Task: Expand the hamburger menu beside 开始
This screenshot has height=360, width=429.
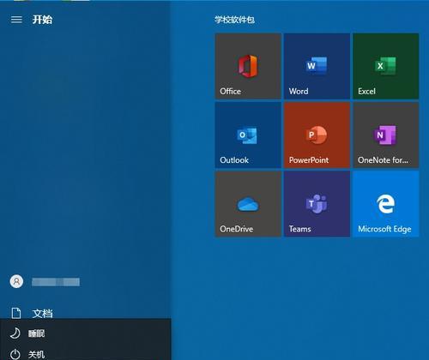Action: click(16, 20)
